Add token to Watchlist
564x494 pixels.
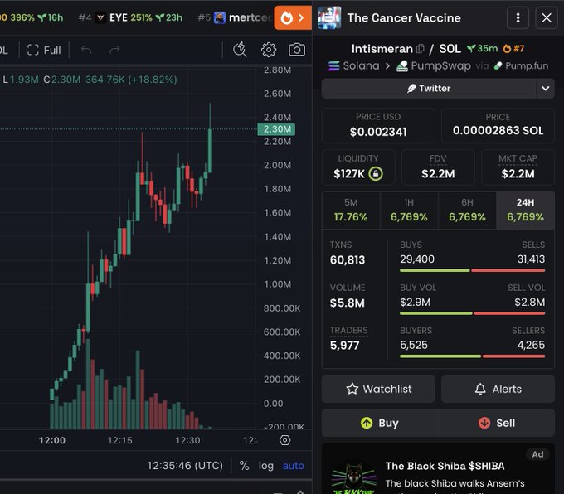pyautogui.click(x=378, y=389)
